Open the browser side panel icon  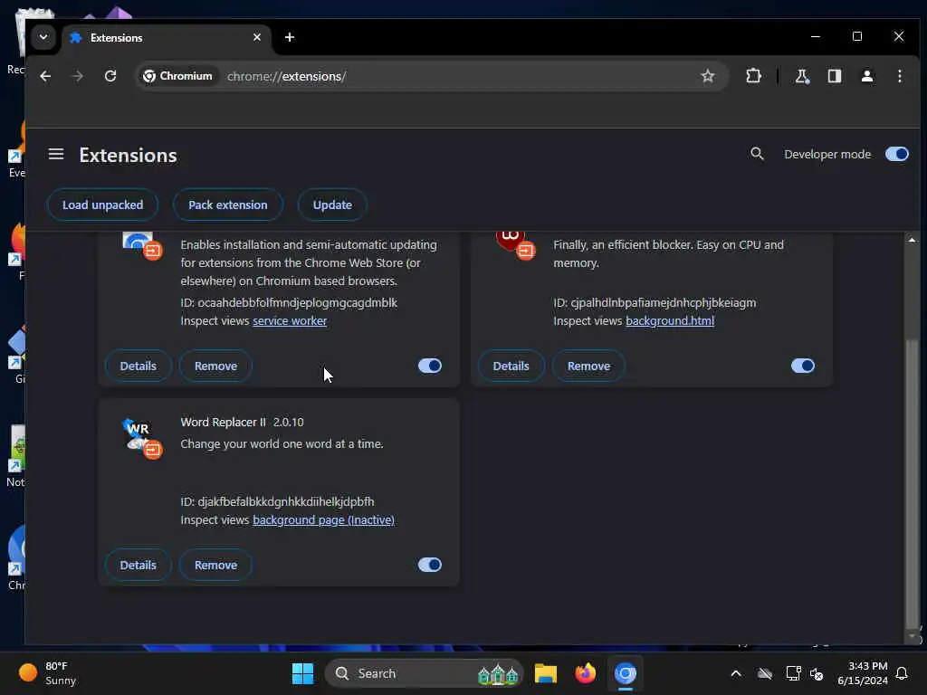coord(834,76)
